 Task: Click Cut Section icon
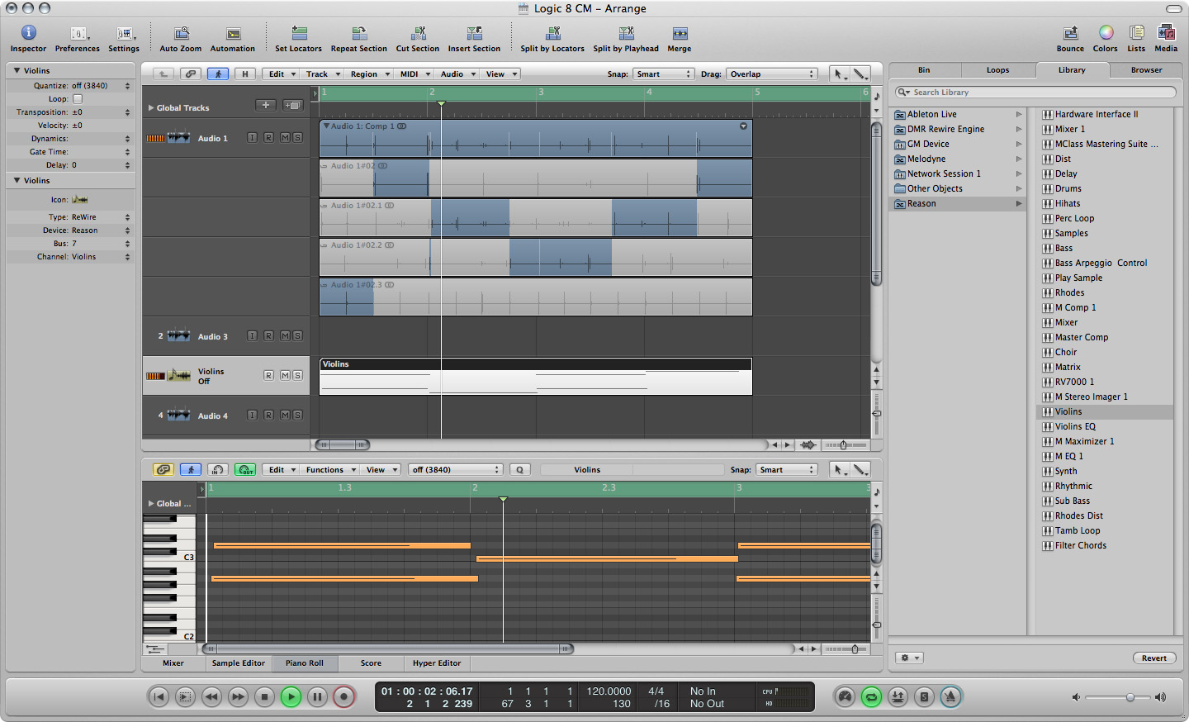coord(418,33)
